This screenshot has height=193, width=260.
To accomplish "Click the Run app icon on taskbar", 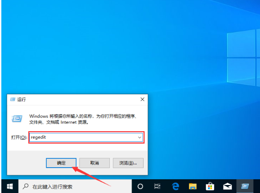I will tap(245, 186).
